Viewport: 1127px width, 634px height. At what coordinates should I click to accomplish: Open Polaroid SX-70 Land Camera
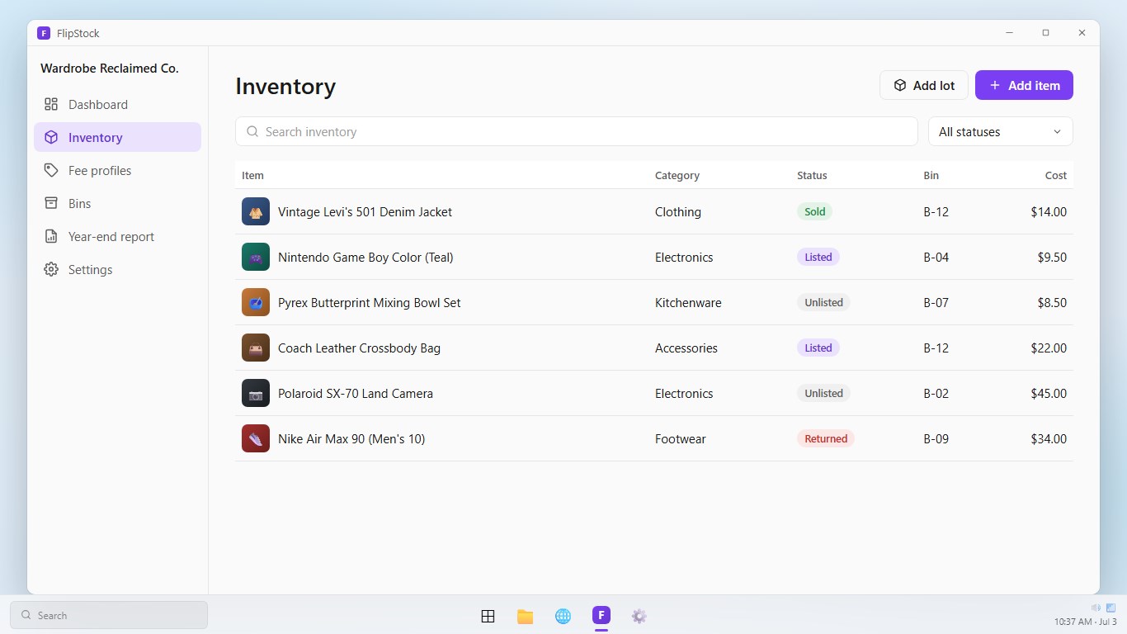[653, 393]
